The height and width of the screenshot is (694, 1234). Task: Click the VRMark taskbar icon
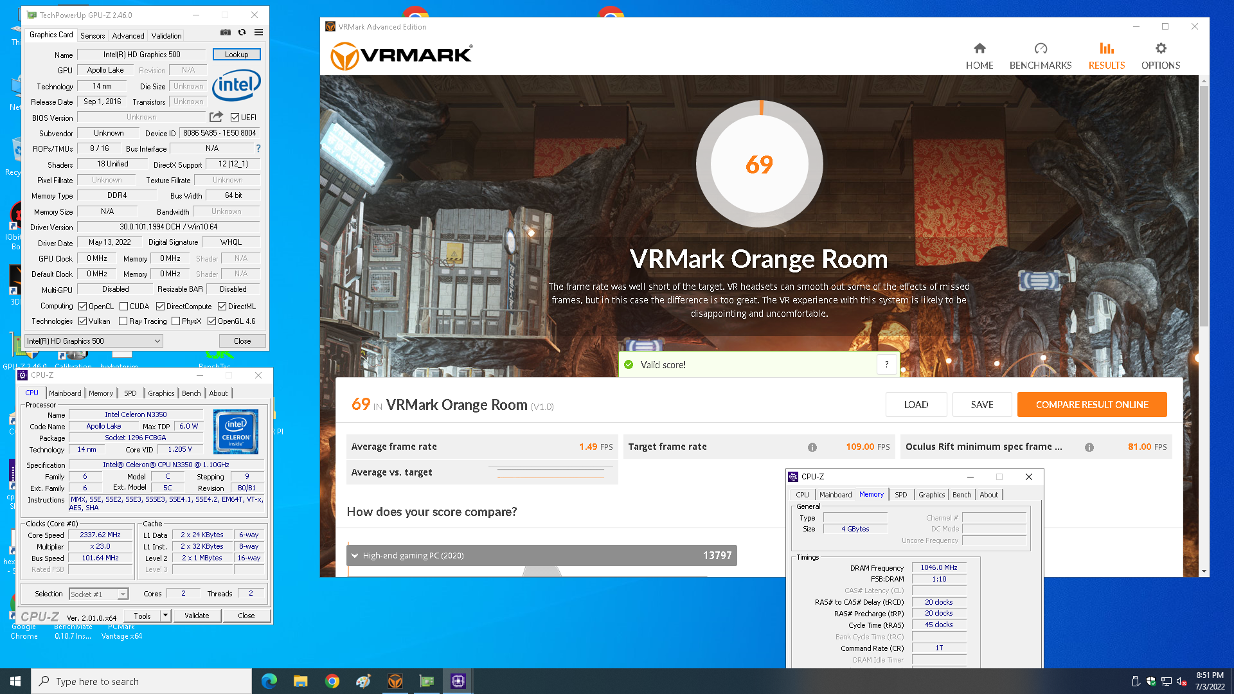(395, 681)
